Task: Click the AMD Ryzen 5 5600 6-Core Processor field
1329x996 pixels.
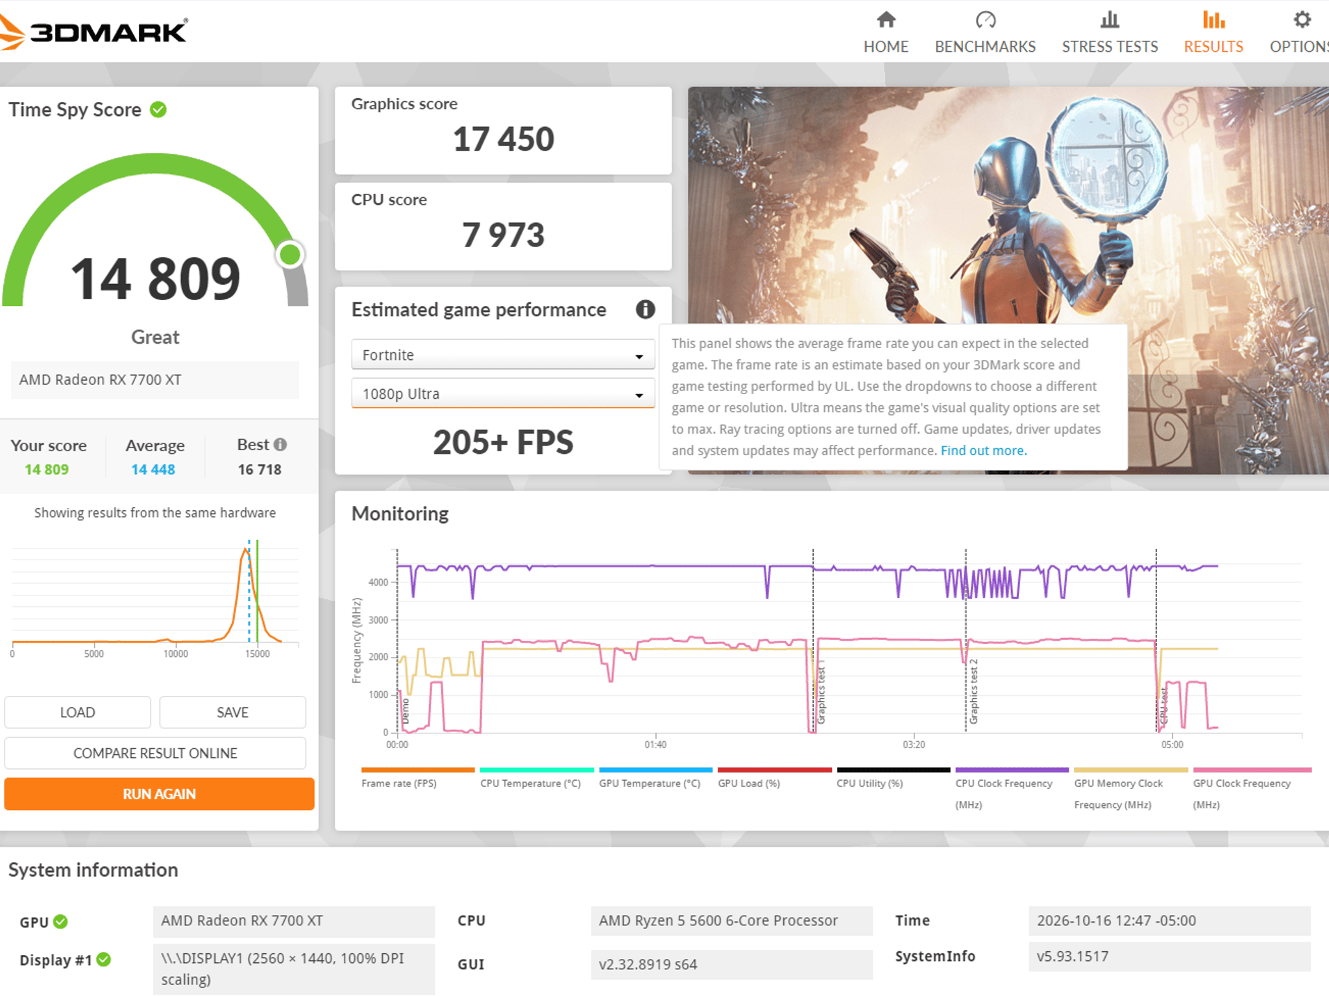Action: click(731, 921)
